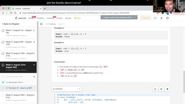Open the Brave shield icon
The width and height of the screenshot is (185, 104).
coord(158,13)
